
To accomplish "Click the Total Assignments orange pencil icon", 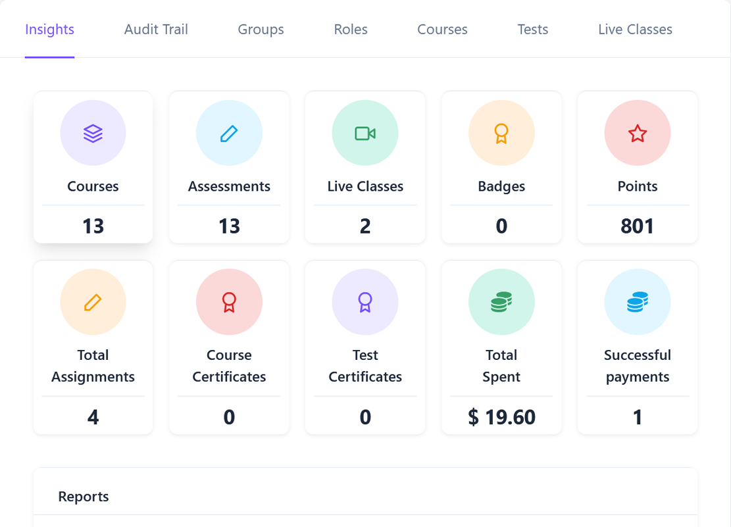I will tap(93, 302).
